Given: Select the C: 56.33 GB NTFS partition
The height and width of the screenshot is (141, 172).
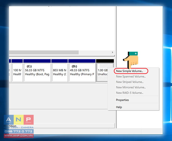Looking at the screenshot, I should 37,72.
